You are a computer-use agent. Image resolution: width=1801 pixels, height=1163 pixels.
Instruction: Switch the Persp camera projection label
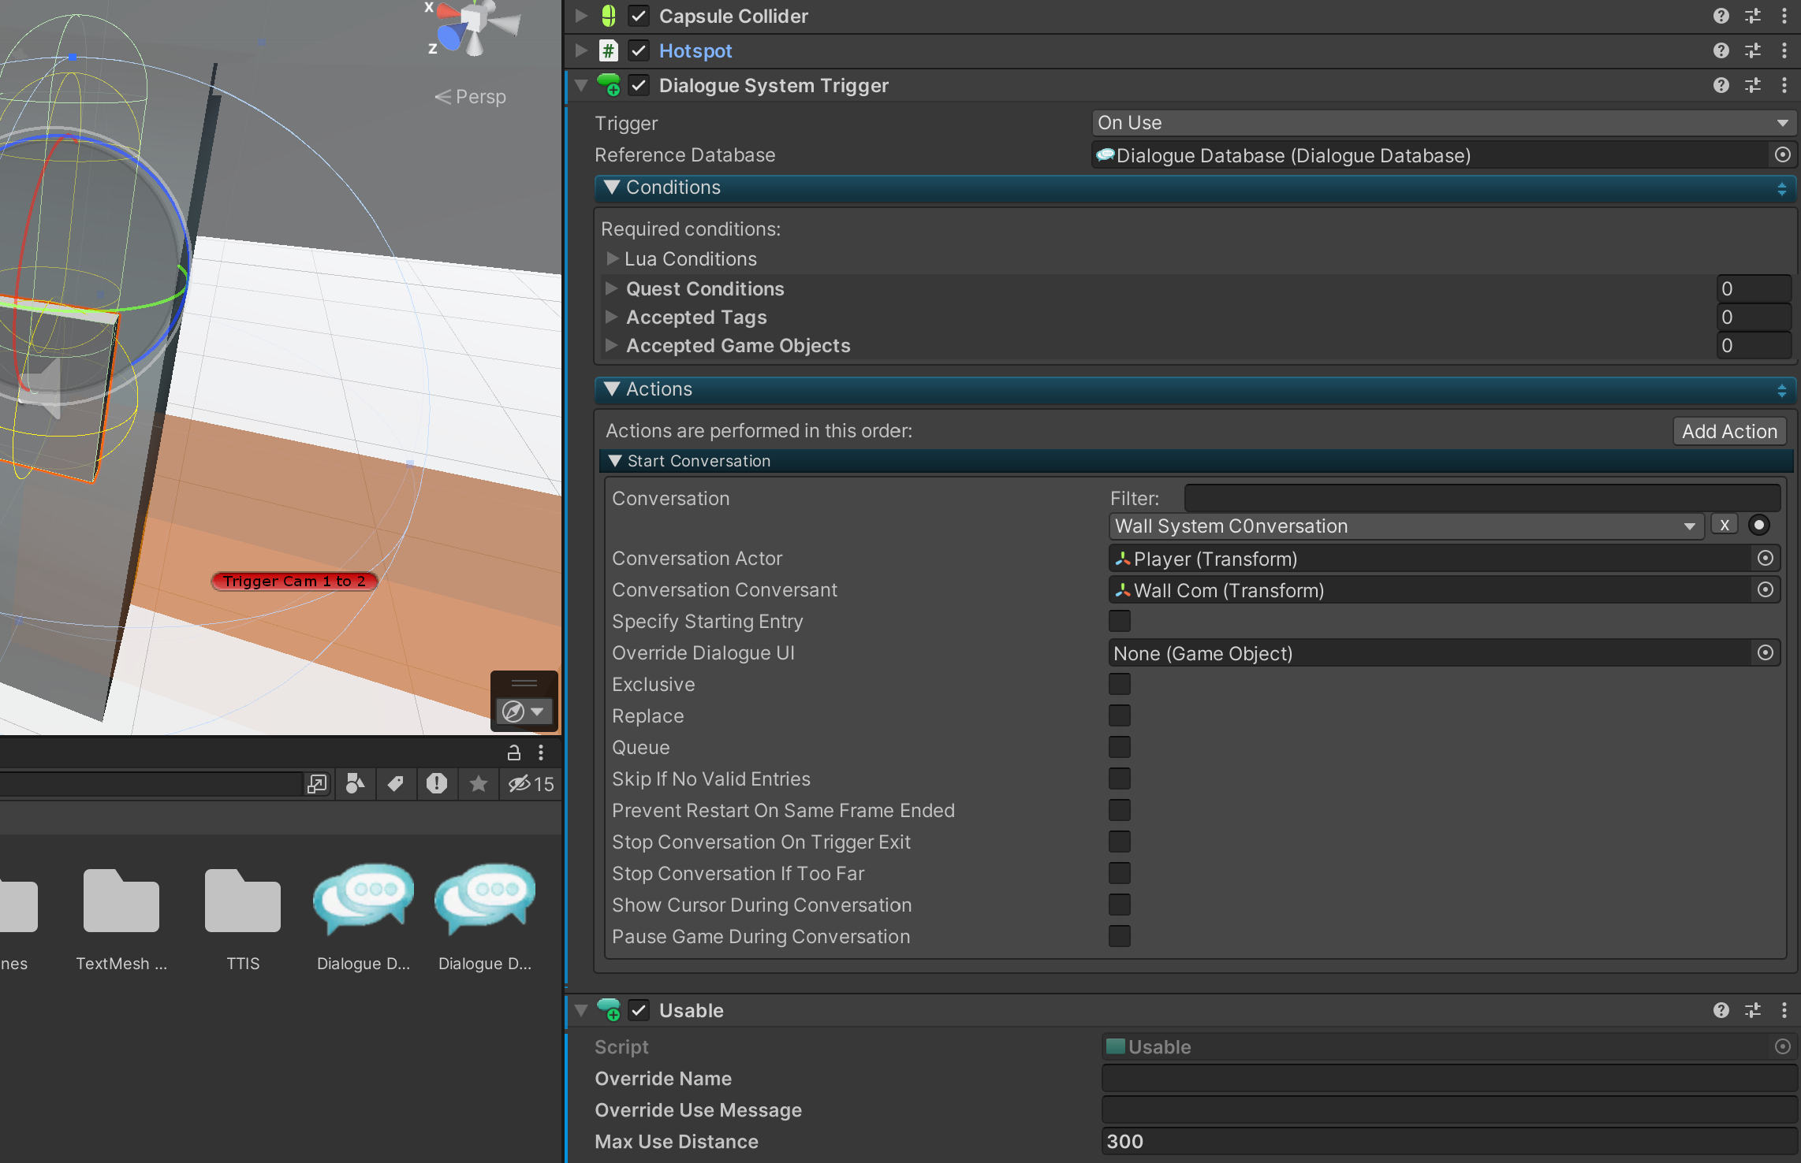[x=471, y=97]
